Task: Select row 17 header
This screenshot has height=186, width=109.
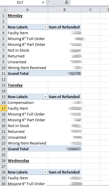Action: tap(3, 108)
